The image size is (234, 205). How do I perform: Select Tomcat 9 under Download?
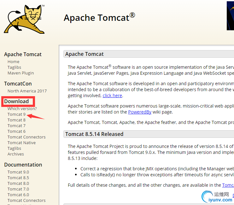pyautogui.click(x=16, y=114)
